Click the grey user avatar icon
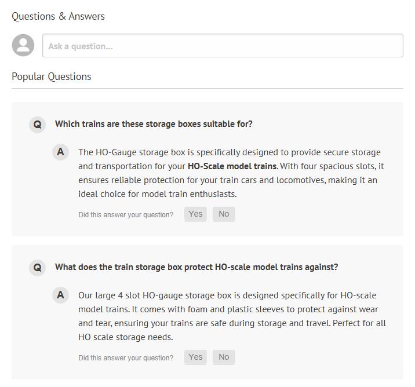Image resolution: width=415 pixels, height=387 pixels. 23,45
